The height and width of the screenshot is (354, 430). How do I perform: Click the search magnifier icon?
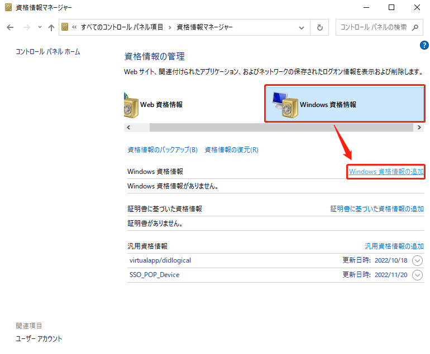point(415,27)
